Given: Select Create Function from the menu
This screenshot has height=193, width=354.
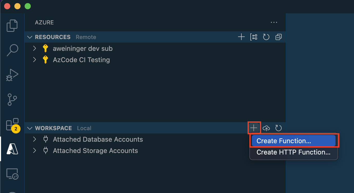Looking at the screenshot, I should [x=293, y=141].
